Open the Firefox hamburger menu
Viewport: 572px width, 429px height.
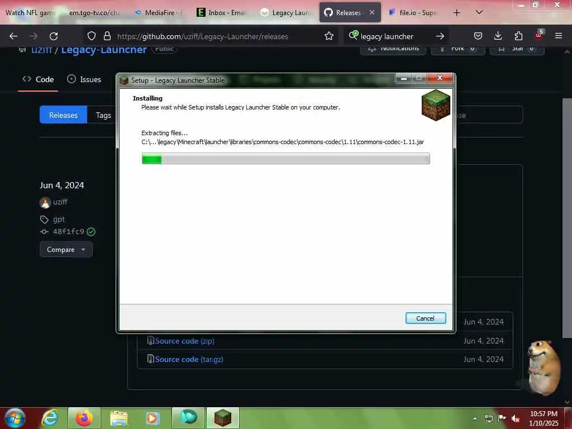click(559, 36)
